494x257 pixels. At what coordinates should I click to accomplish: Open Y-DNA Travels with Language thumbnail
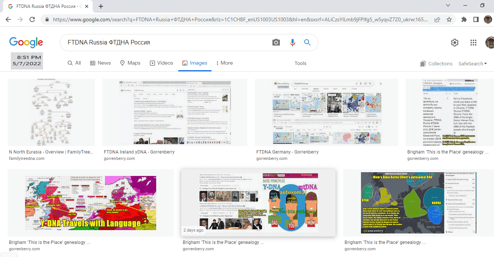[90, 203]
